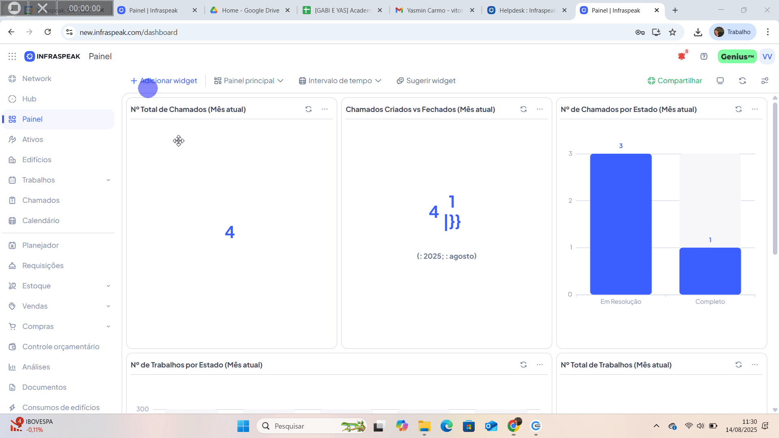Open Planejador in the sidebar
This screenshot has height=438, width=779.
coord(58,245)
